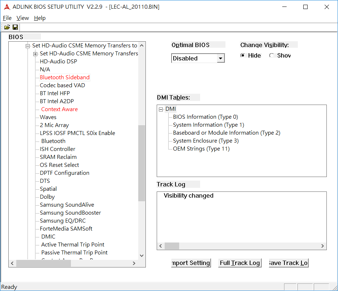Collapse the DMI tree node
The width and height of the screenshot is (338, 291).
click(x=161, y=110)
